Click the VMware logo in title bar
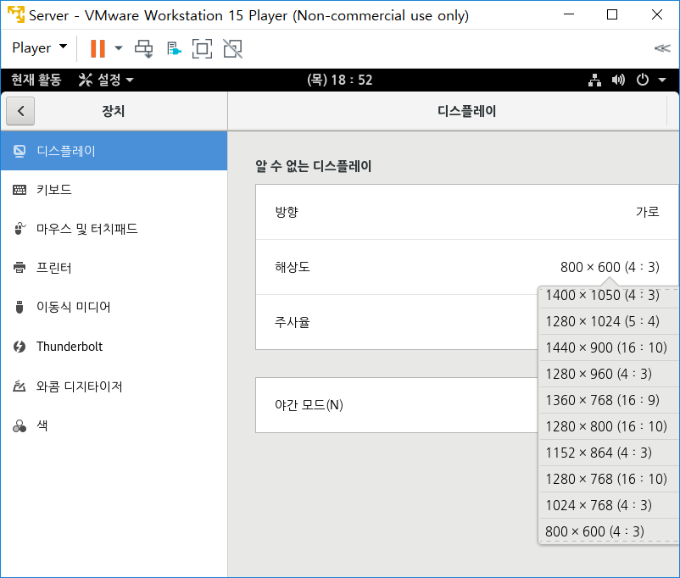 pos(16,14)
